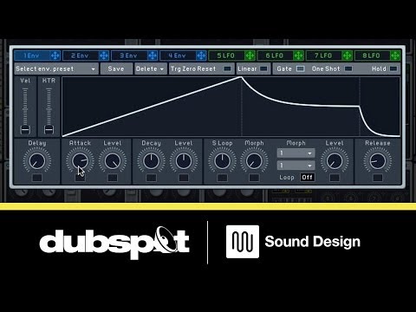416x312 pixels.
Task: Click the green drag-assign icon on 6LFO
Action: pyautogui.click(x=298, y=55)
